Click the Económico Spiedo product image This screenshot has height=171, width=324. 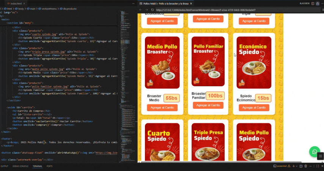254,62
